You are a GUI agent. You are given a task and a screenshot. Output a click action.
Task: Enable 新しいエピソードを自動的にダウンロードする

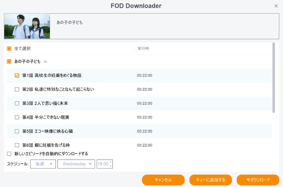(x=9, y=154)
